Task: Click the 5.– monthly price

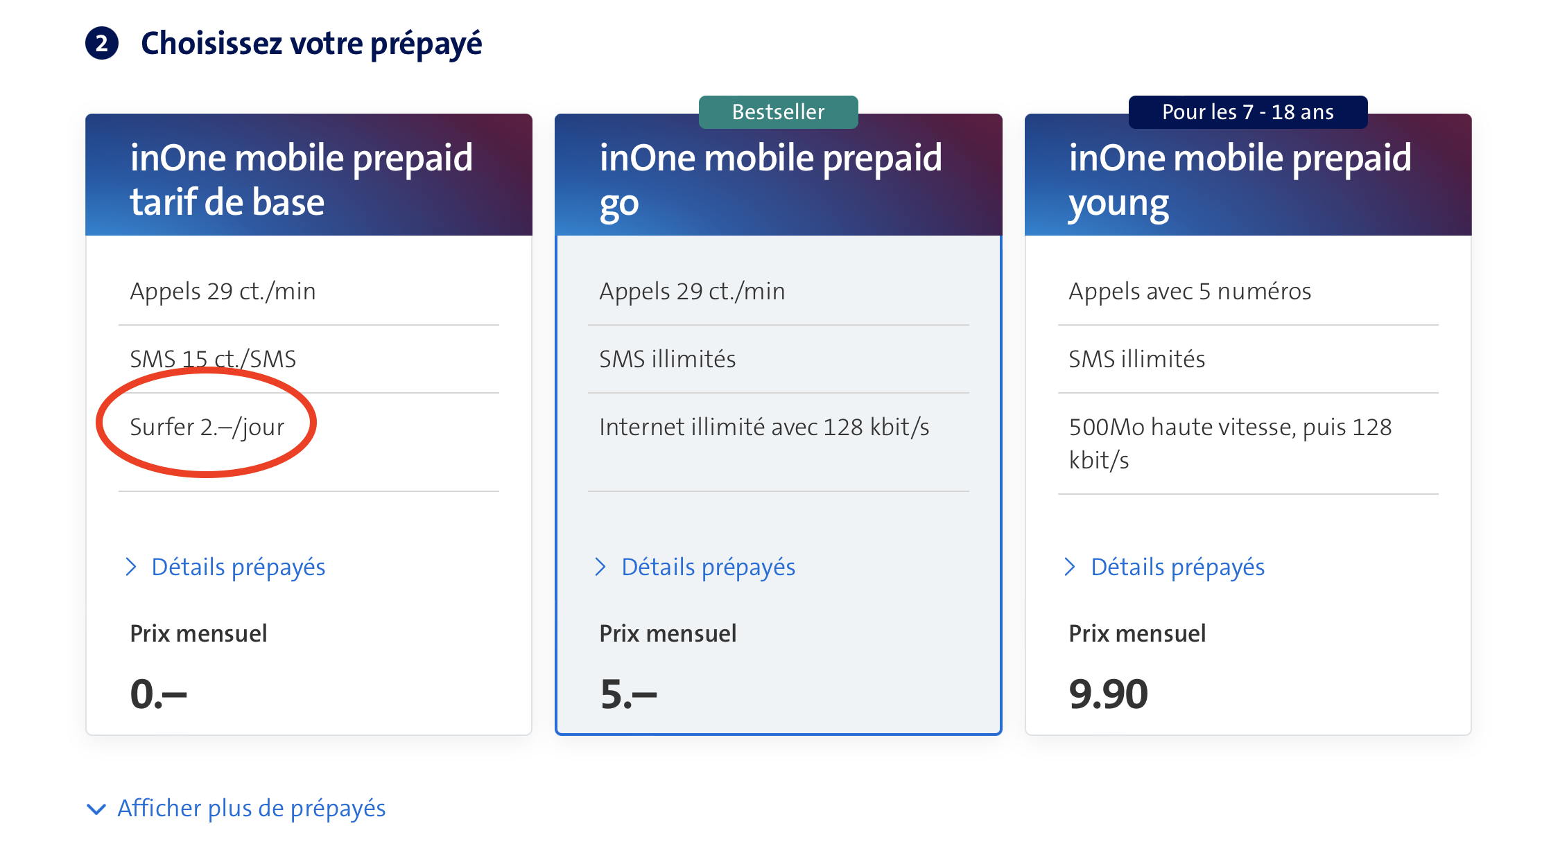Action: 628,694
